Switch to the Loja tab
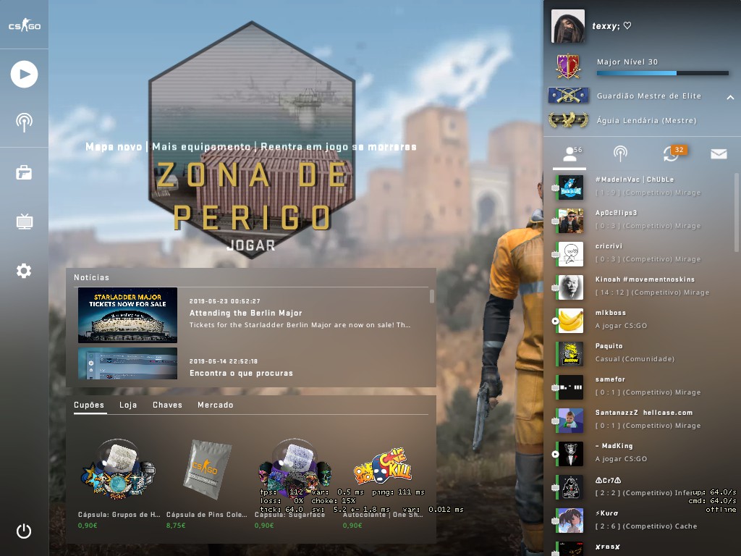The image size is (741, 556). [x=128, y=405]
